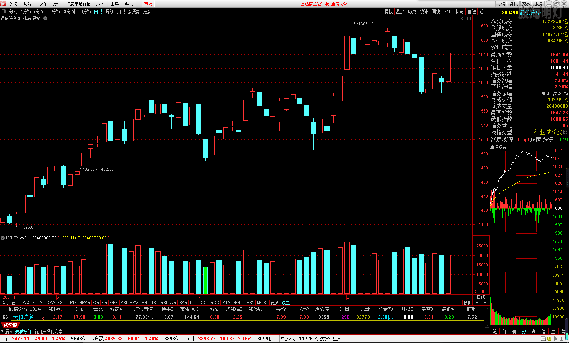Open the 联 linked view
This screenshot has width=569, height=343.
(534, 331)
